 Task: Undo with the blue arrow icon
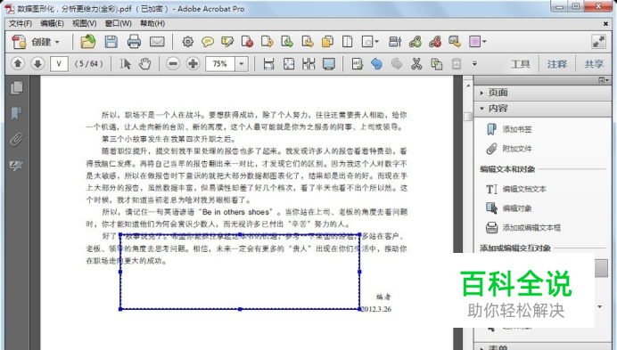click(x=376, y=64)
